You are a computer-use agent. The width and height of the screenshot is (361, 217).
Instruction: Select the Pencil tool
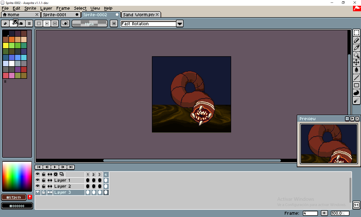(356, 40)
